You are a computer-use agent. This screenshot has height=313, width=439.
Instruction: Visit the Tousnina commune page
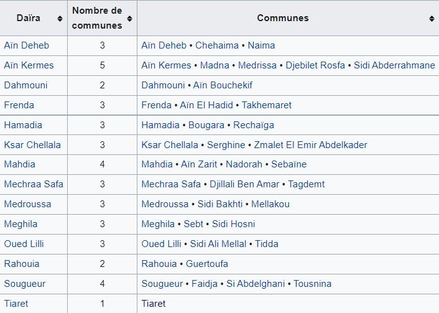pyautogui.click(x=312, y=284)
